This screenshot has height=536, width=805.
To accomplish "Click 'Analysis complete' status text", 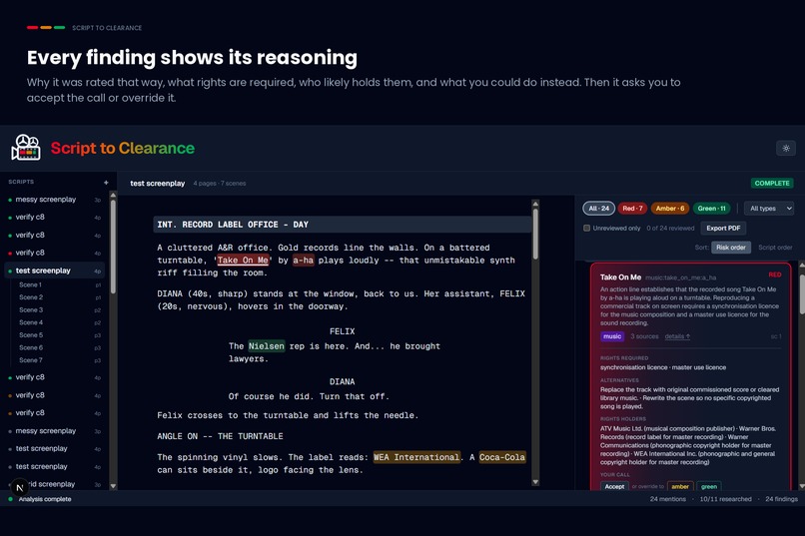I will click(45, 499).
